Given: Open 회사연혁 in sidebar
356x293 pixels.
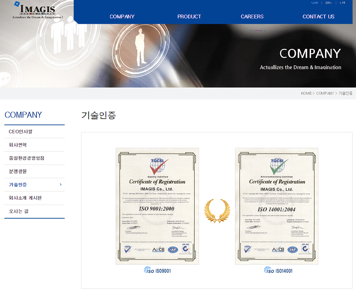Looking at the screenshot, I should [35, 145].
